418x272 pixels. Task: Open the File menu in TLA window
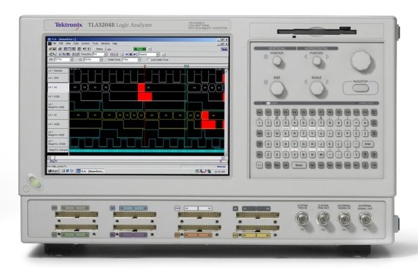click(54, 43)
